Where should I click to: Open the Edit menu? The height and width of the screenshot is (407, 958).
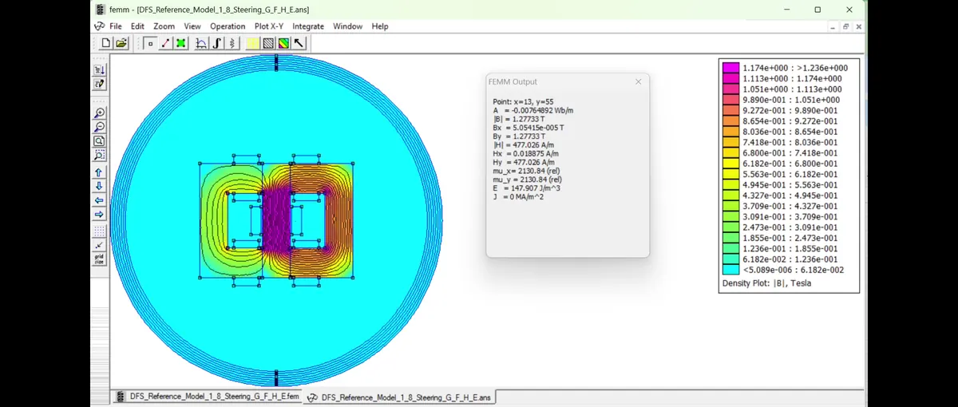click(x=138, y=26)
